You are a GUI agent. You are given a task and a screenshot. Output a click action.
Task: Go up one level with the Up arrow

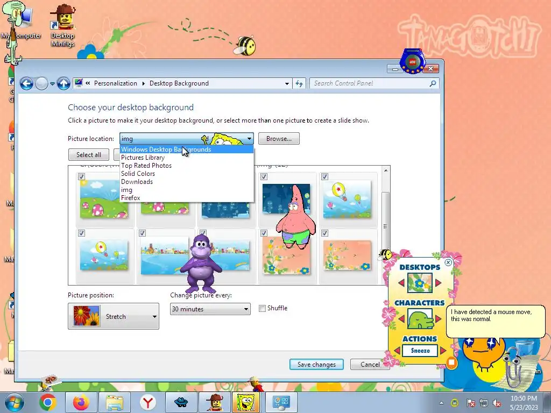(63, 83)
